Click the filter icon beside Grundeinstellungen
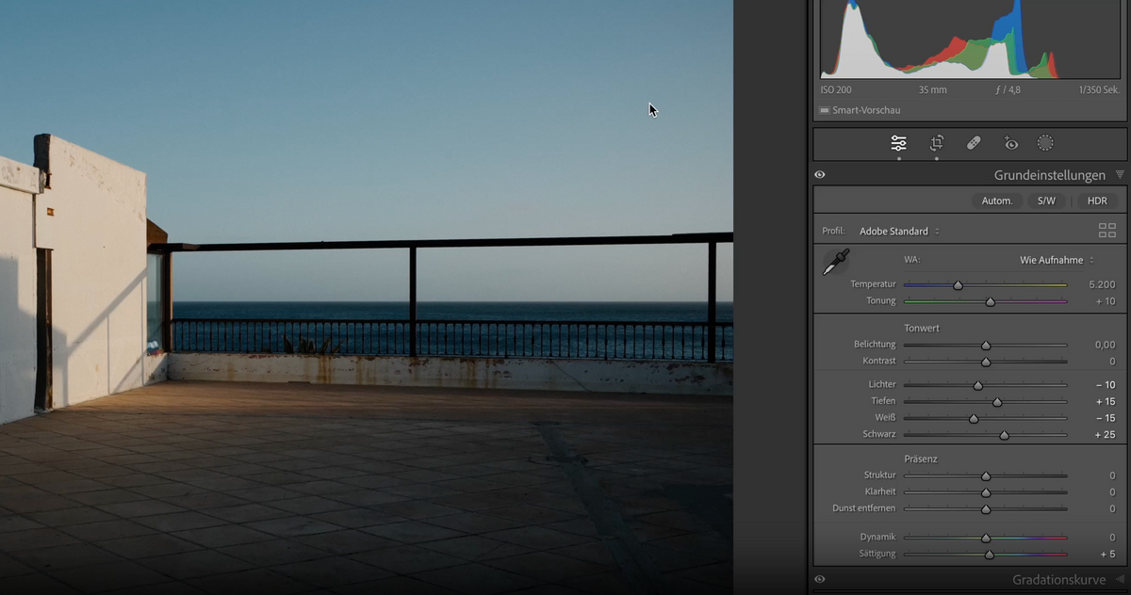1131x595 pixels. click(1118, 174)
